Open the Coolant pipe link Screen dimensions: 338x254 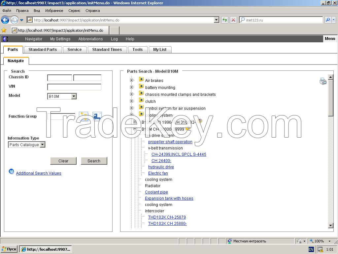[x=156, y=192]
